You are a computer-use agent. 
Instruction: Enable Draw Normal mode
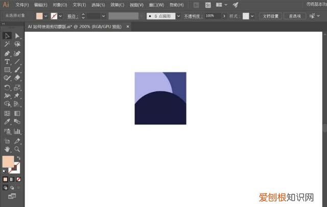pos(5,188)
